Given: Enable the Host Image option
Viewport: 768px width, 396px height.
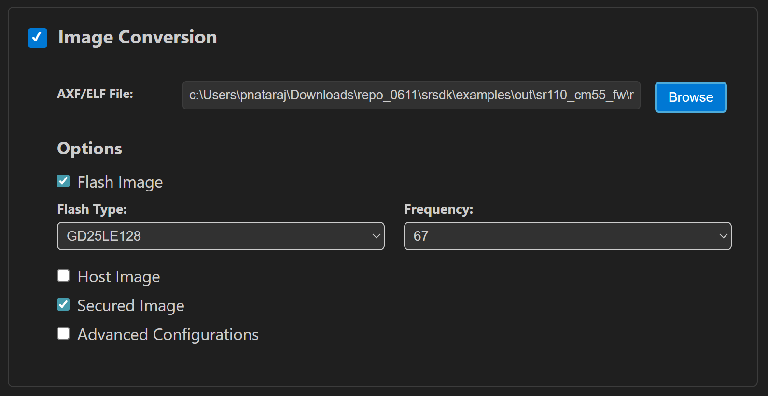Looking at the screenshot, I should point(63,275).
